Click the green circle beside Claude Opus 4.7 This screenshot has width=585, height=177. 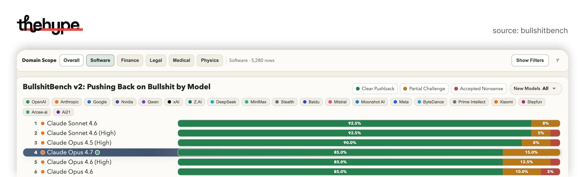coord(97,152)
